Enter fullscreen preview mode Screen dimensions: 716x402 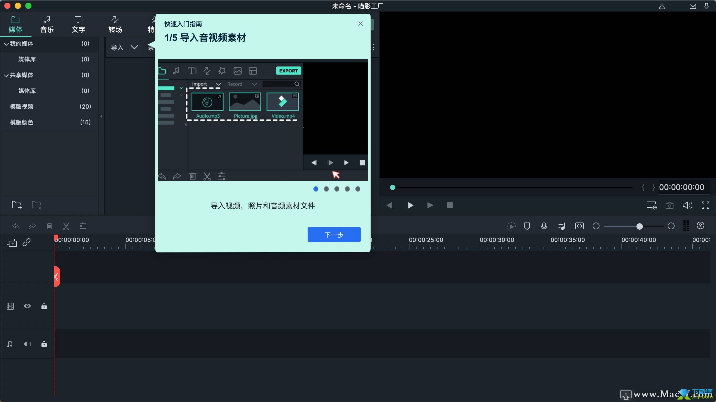705,205
